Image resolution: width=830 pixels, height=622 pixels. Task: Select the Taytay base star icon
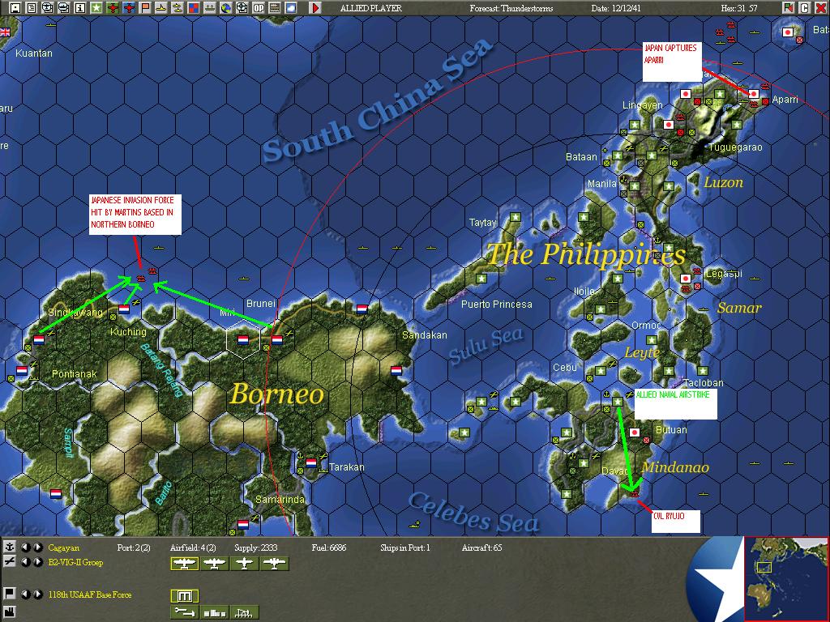coord(515,217)
